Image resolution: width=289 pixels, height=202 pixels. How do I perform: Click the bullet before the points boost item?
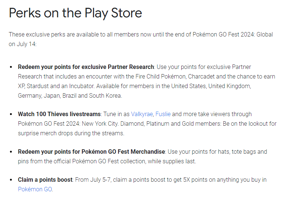coord(12,180)
